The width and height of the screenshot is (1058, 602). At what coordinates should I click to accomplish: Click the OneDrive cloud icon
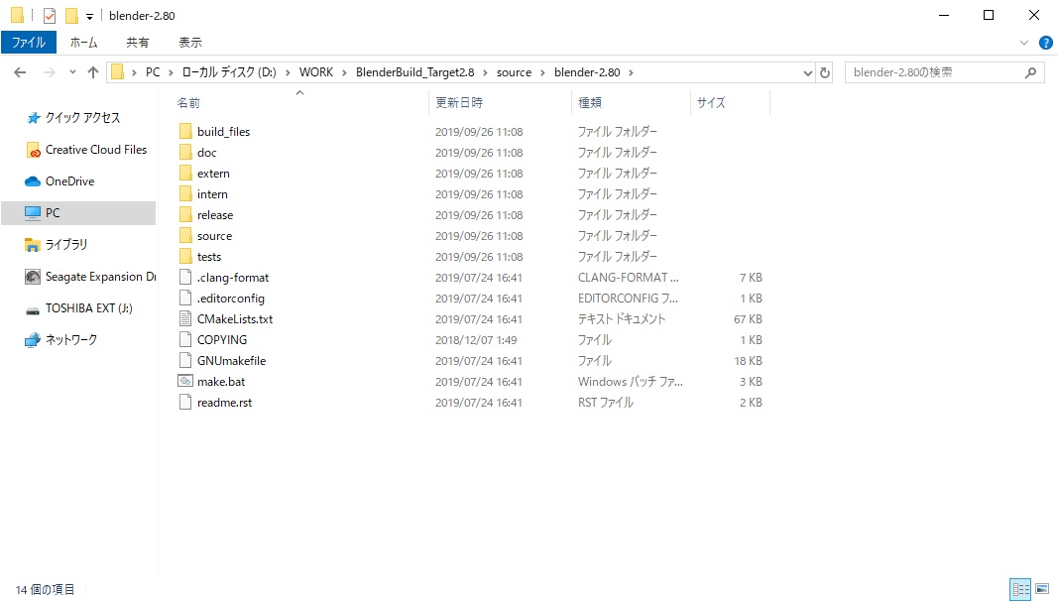click(33, 181)
